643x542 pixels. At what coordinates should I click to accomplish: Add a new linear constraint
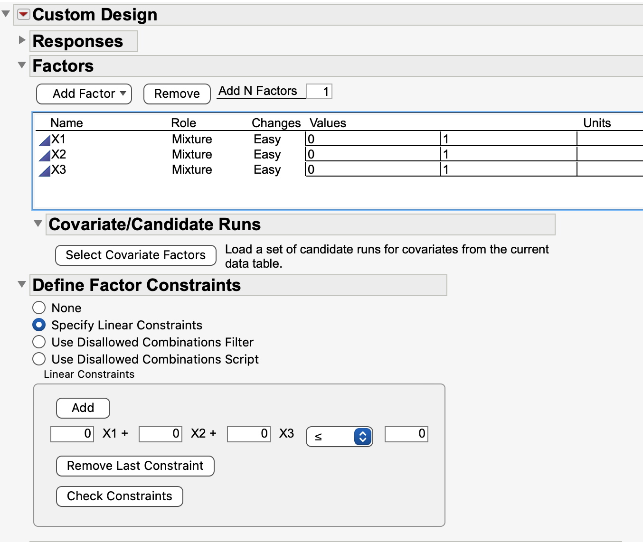pyautogui.click(x=83, y=408)
